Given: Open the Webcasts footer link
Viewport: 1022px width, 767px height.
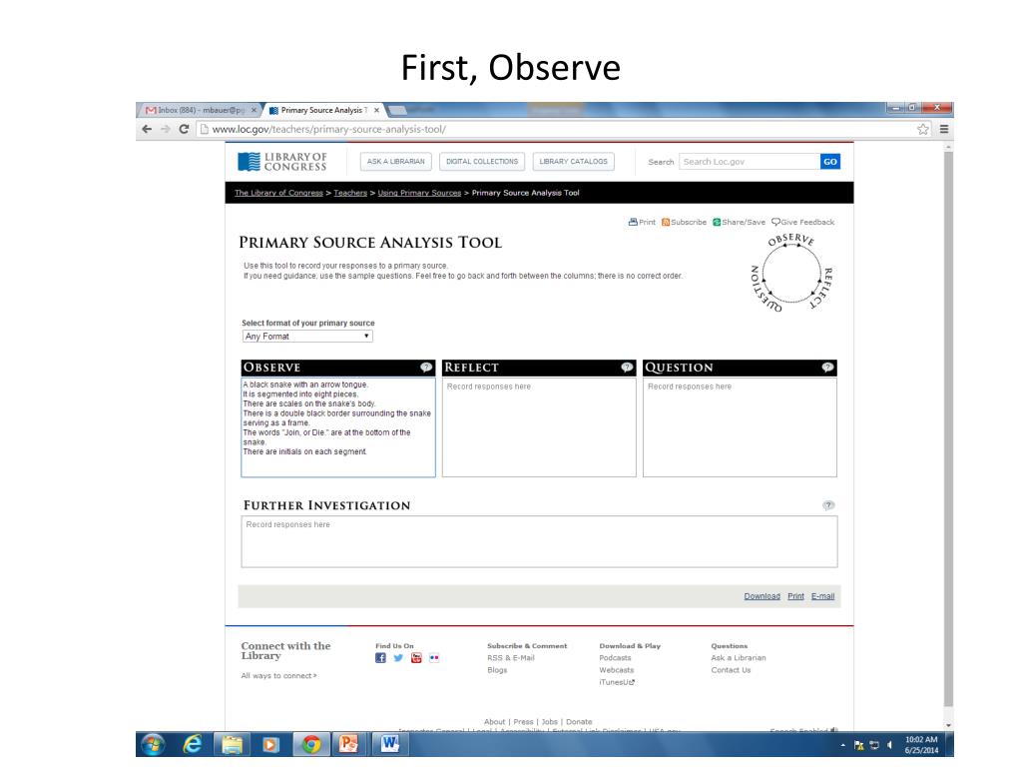Looking at the screenshot, I should tap(616, 670).
